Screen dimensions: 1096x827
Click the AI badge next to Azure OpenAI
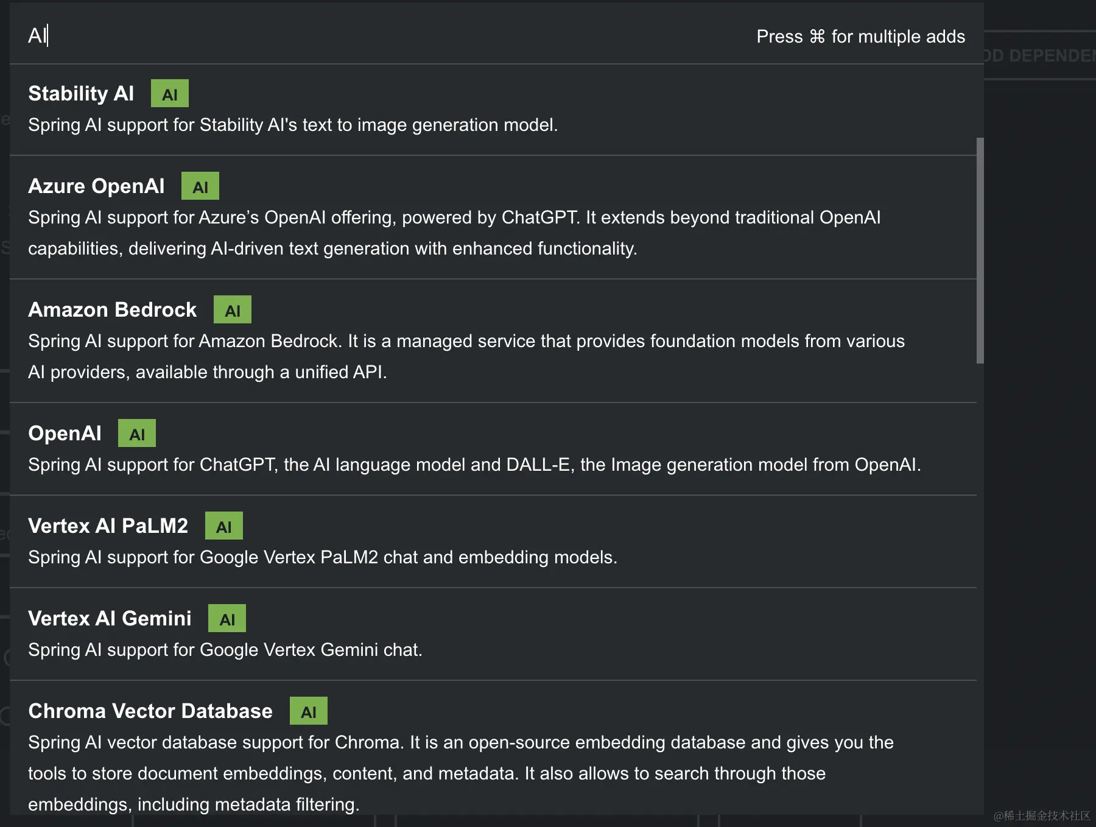pyautogui.click(x=200, y=186)
